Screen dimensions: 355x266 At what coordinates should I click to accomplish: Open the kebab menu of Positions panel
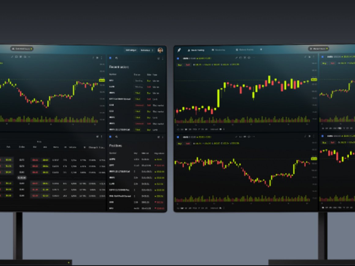tap(163, 137)
